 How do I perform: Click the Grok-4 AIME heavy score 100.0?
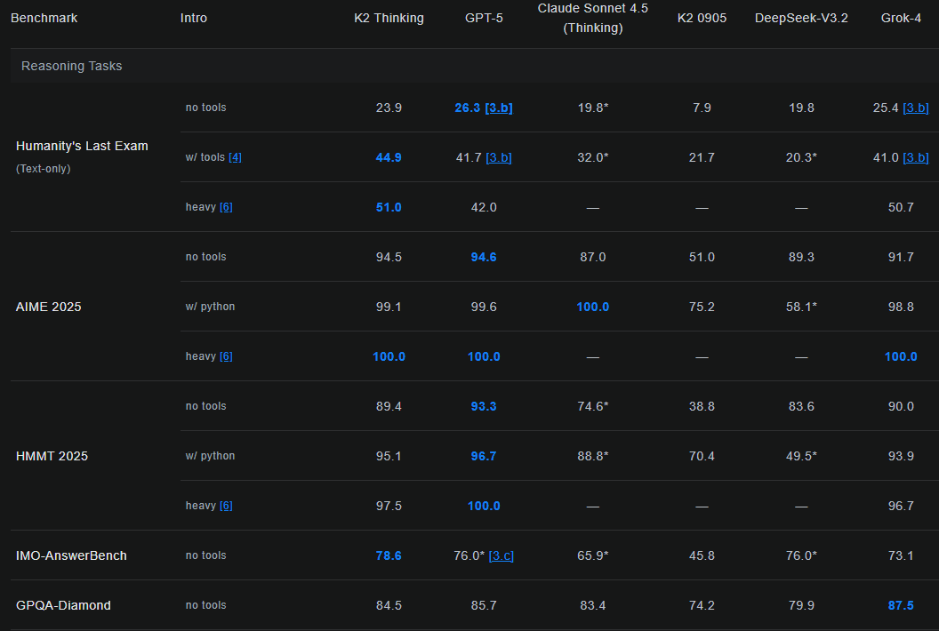[x=901, y=356]
